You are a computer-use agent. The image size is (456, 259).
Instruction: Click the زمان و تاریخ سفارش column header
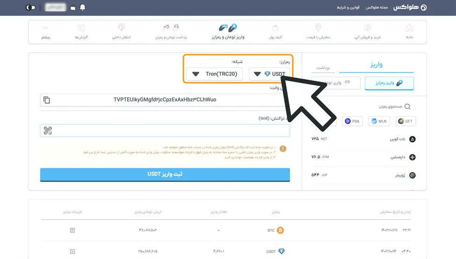(395, 212)
